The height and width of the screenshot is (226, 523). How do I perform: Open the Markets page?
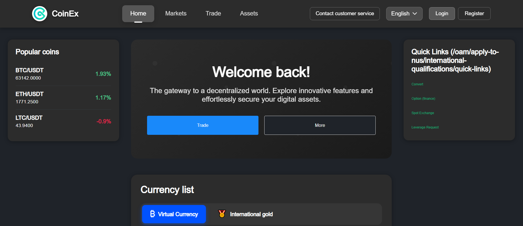[x=176, y=14]
